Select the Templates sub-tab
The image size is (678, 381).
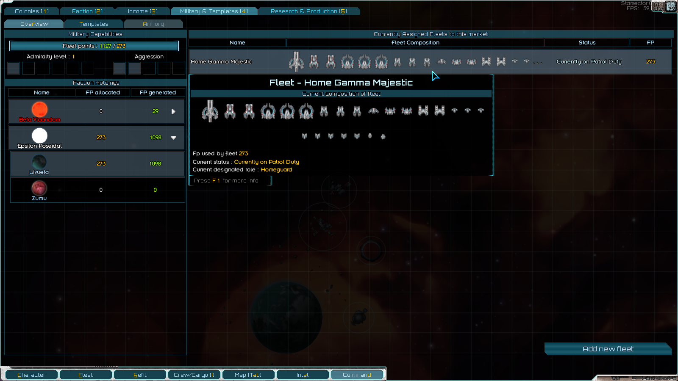94,24
